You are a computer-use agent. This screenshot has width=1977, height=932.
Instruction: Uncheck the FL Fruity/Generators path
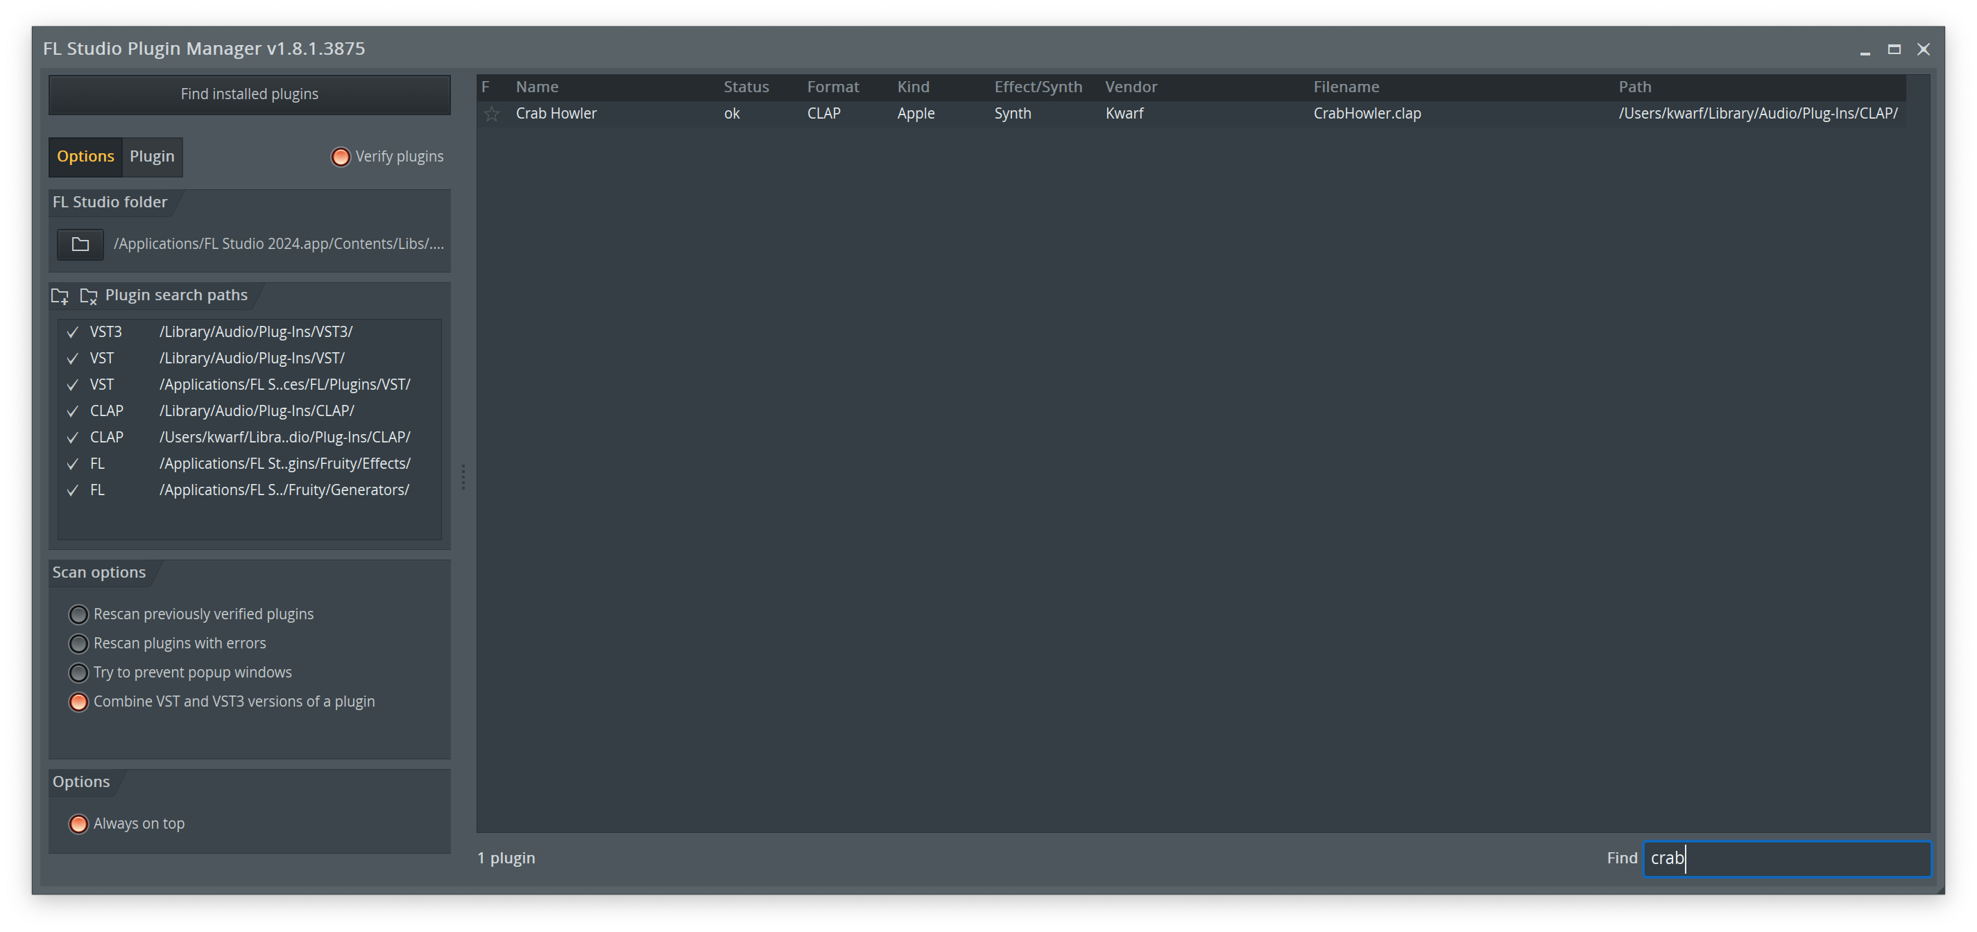72,490
